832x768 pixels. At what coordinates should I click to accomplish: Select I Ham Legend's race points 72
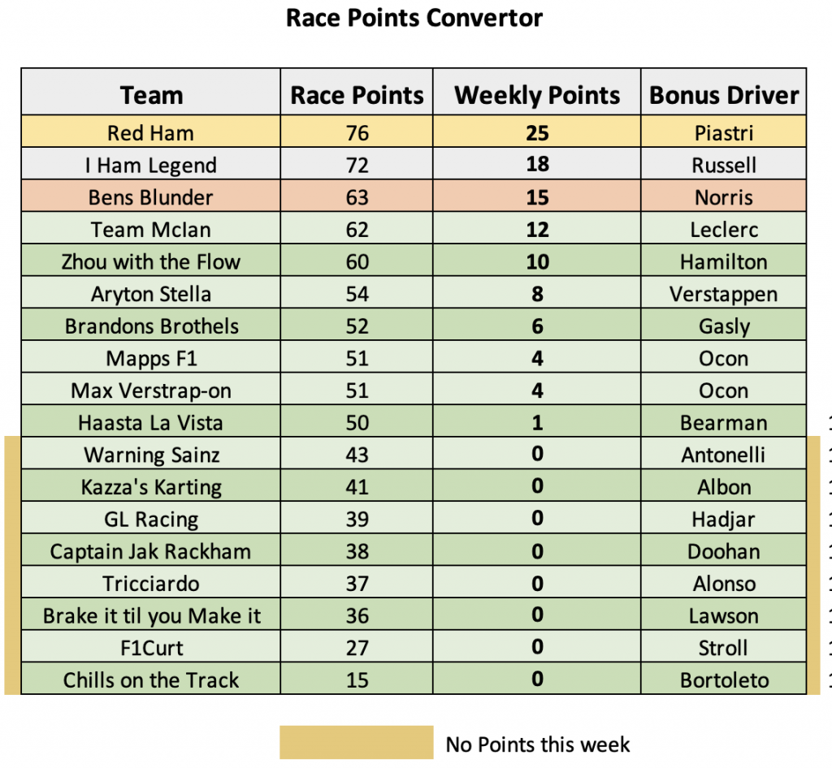click(357, 164)
